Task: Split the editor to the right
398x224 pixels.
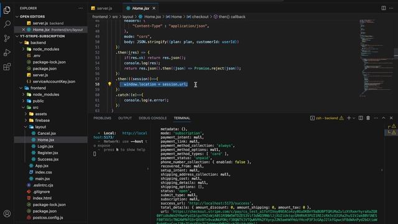Action: pos(384,8)
